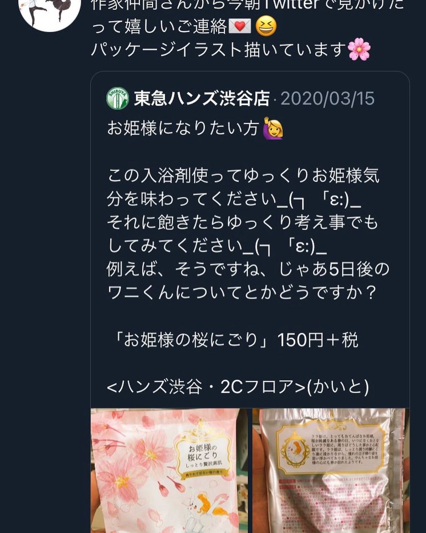Click the raising-hand woman emoji
This screenshot has height=533, width=426.
[x=273, y=128]
